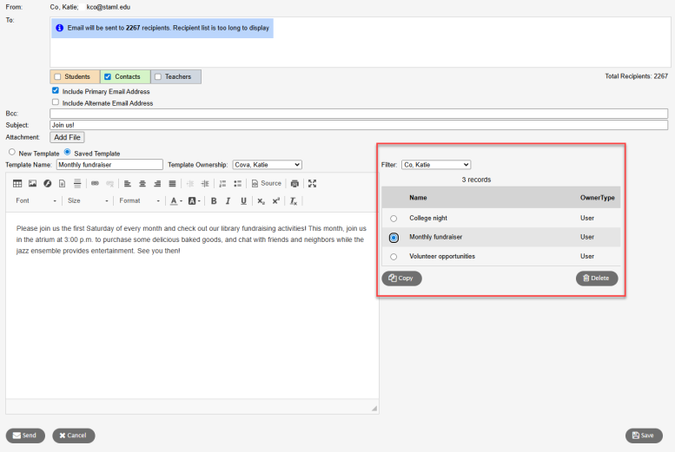Expand the Font dropdown in the toolbar
Screen dimensions: 675x452
(36, 201)
